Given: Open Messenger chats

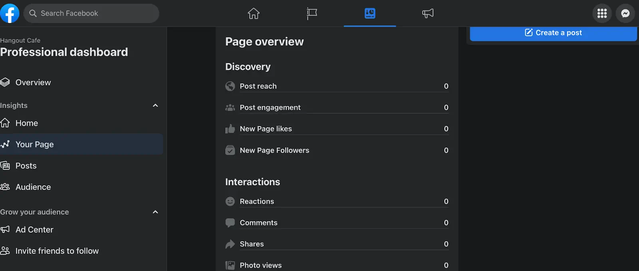Looking at the screenshot, I should tap(625, 13).
